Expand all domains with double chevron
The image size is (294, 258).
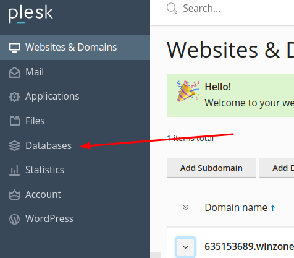tap(185, 207)
